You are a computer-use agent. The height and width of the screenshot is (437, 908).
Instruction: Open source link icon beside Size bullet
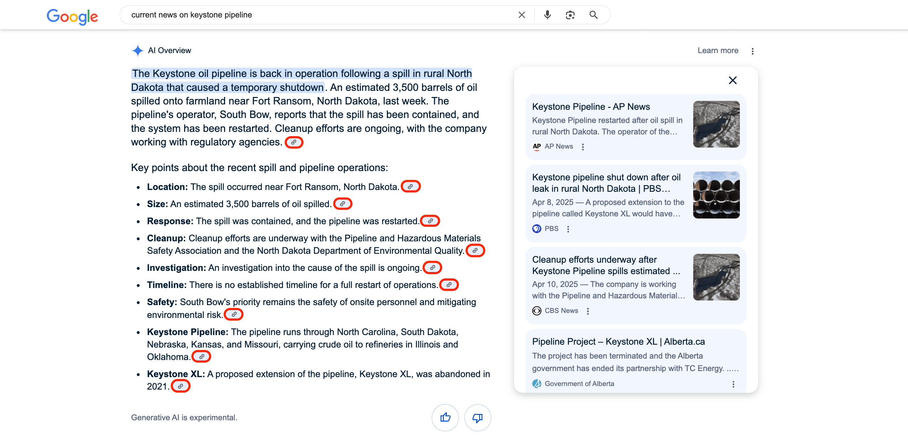[x=342, y=204]
